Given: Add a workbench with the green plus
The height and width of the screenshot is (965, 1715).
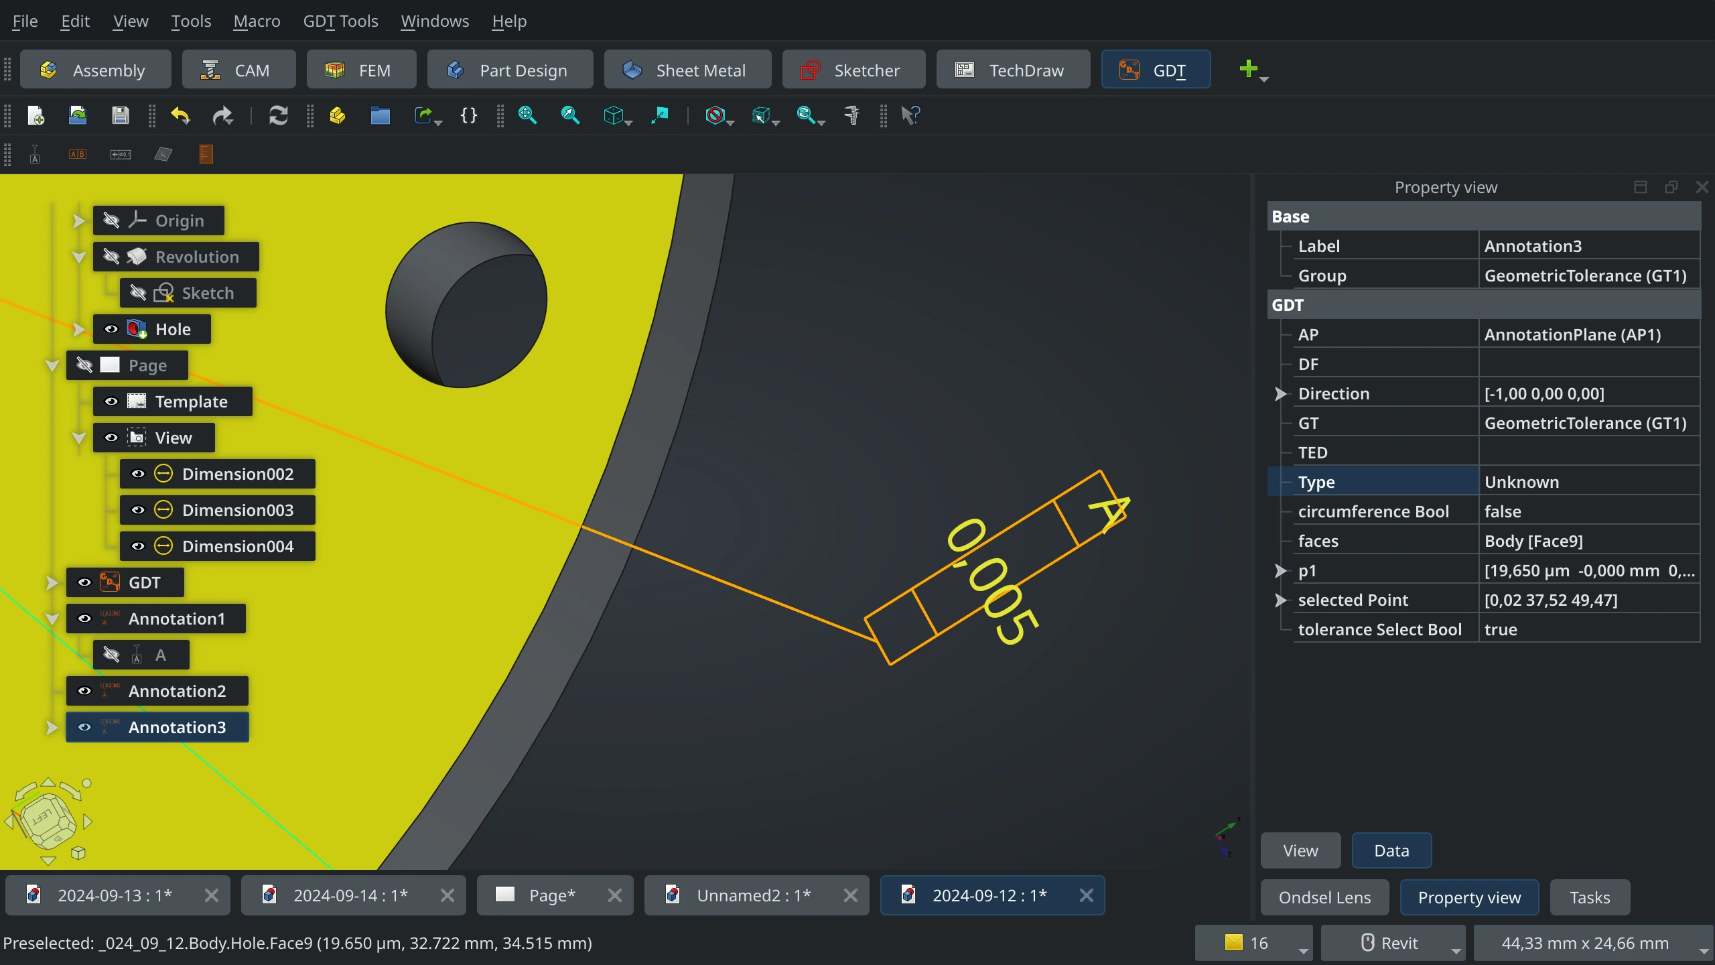Looking at the screenshot, I should (x=1248, y=68).
